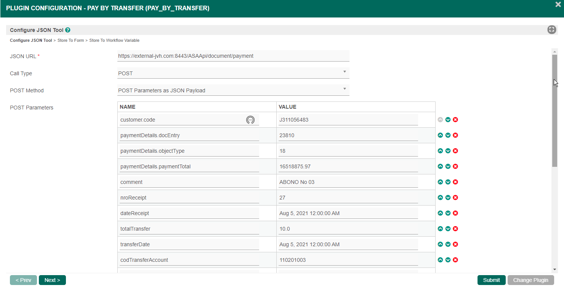Click the help icon beside Configure JSON Tool
The width and height of the screenshot is (564, 304).
[x=68, y=30]
